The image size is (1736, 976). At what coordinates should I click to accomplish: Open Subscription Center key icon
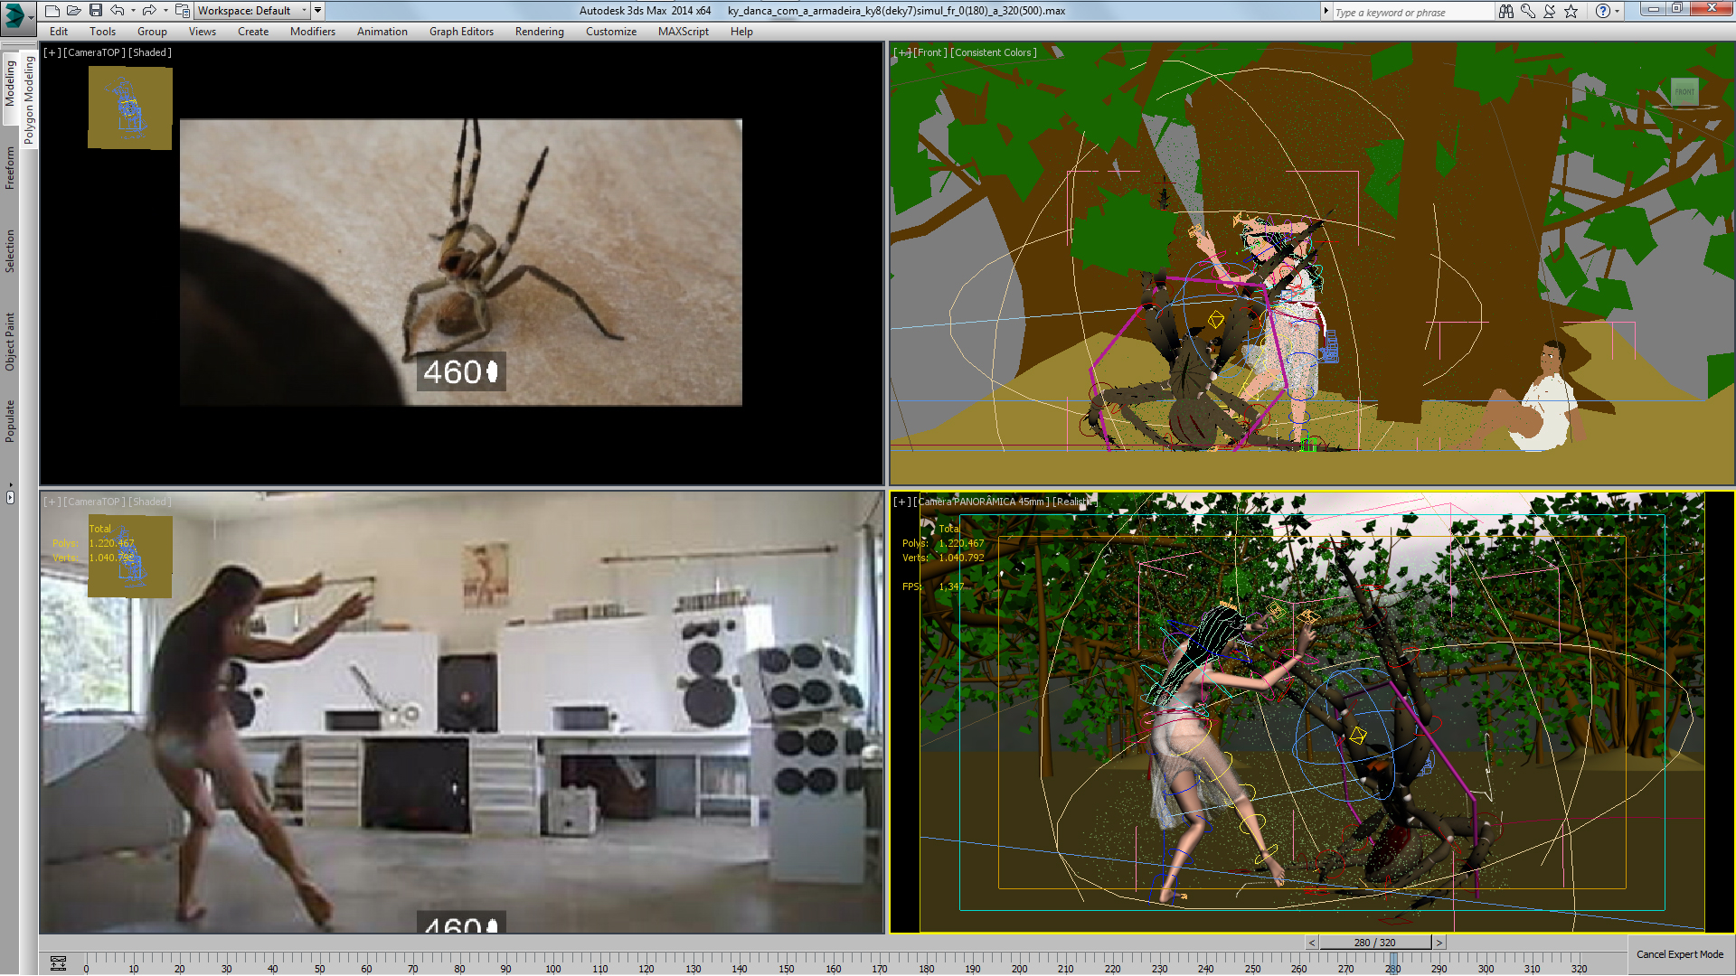click(x=1527, y=11)
